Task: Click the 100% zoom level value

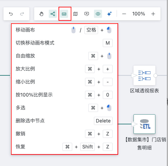Action: point(139,14)
